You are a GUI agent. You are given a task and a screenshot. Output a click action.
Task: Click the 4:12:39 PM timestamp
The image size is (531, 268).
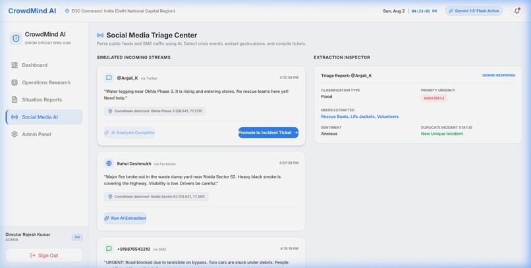coord(289,78)
